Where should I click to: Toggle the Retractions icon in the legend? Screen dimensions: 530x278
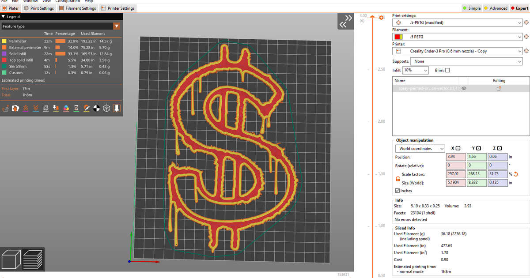pyautogui.click(x=25, y=108)
